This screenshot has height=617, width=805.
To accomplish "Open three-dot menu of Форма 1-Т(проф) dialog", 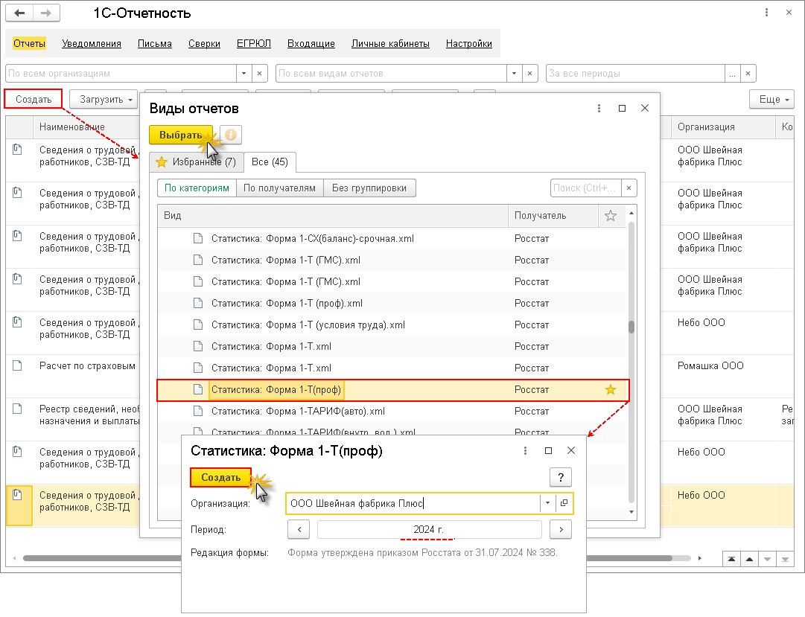I will pos(525,450).
